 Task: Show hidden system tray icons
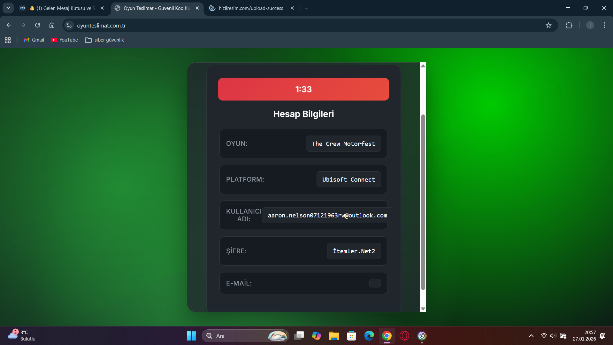point(531,336)
